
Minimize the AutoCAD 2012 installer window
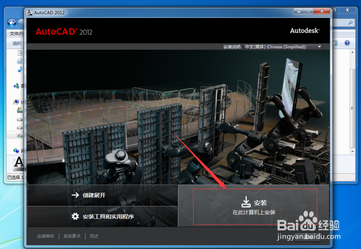(299, 11)
